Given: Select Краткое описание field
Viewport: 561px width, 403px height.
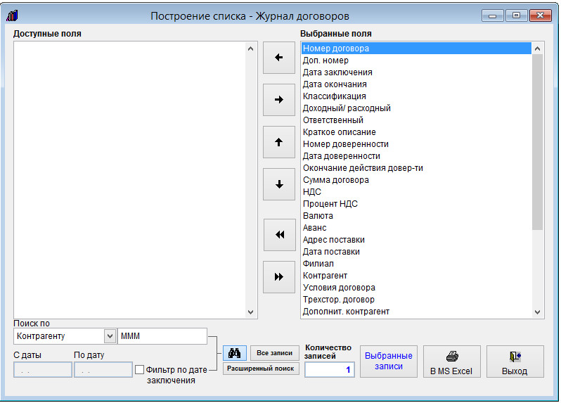Looking at the screenshot, I should tap(417, 132).
